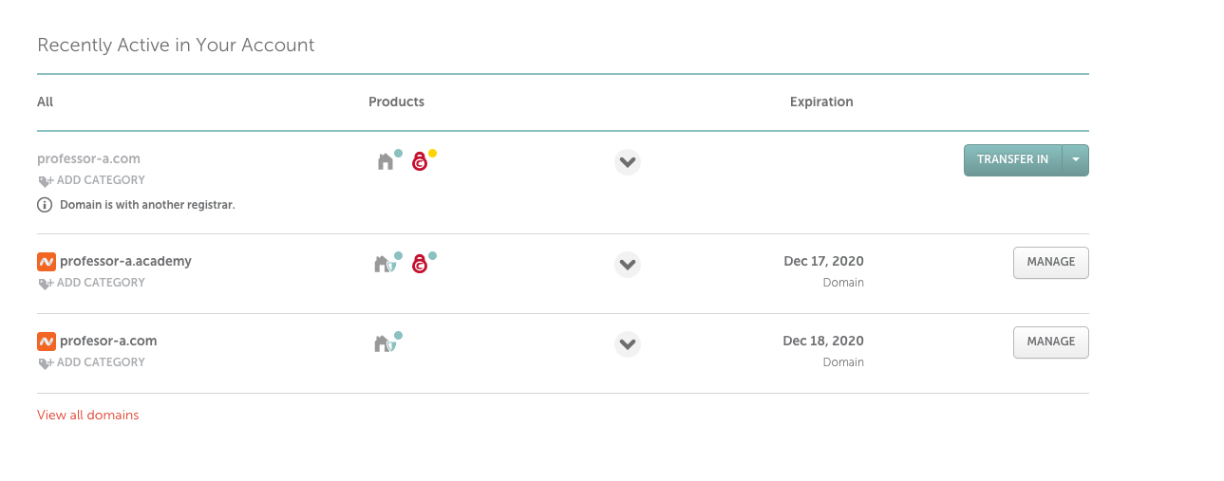Add category to profesor-a.com

[91, 362]
